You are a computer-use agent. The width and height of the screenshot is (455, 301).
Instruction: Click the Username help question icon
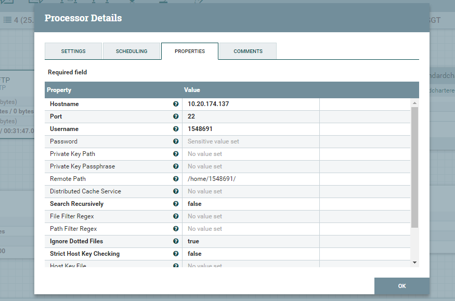pyautogui.click(x=176, y=129)
